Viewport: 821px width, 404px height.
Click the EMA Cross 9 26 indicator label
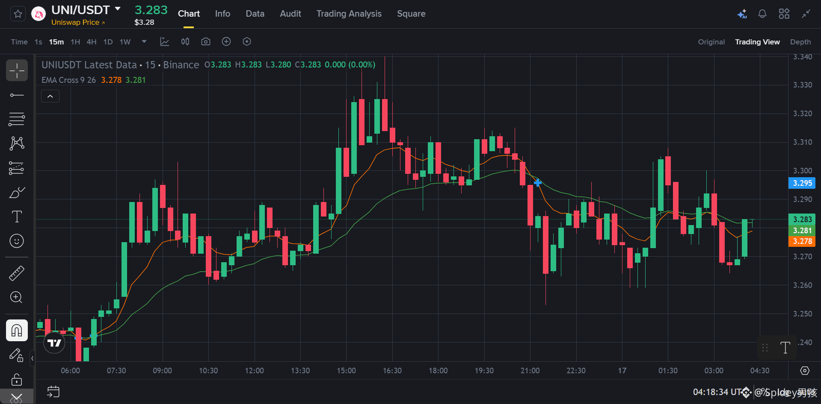pos(68,80)
